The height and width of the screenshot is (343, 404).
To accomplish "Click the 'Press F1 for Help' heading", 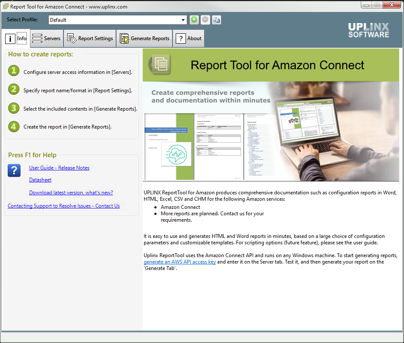I will [x=32, y=155].
